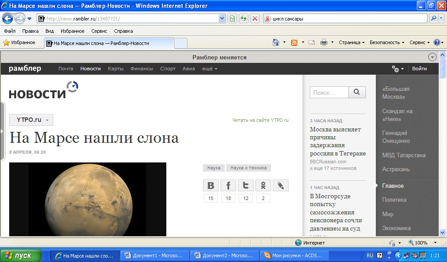Open the Финансы link on Rambler bar
The height and width of the screenshot is (262, 447).
(x=142, y=69)
